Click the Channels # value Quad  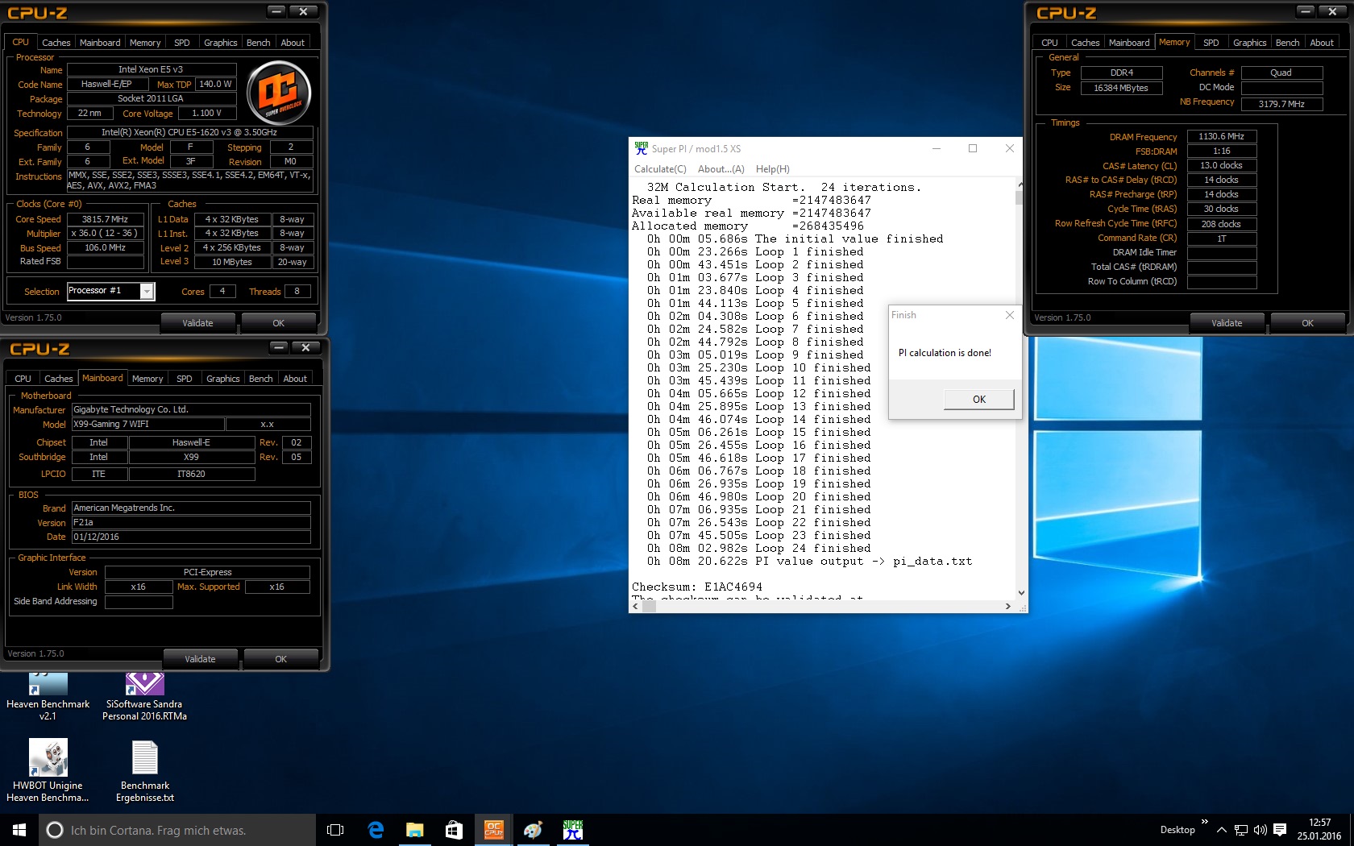tap(1281, 73)
